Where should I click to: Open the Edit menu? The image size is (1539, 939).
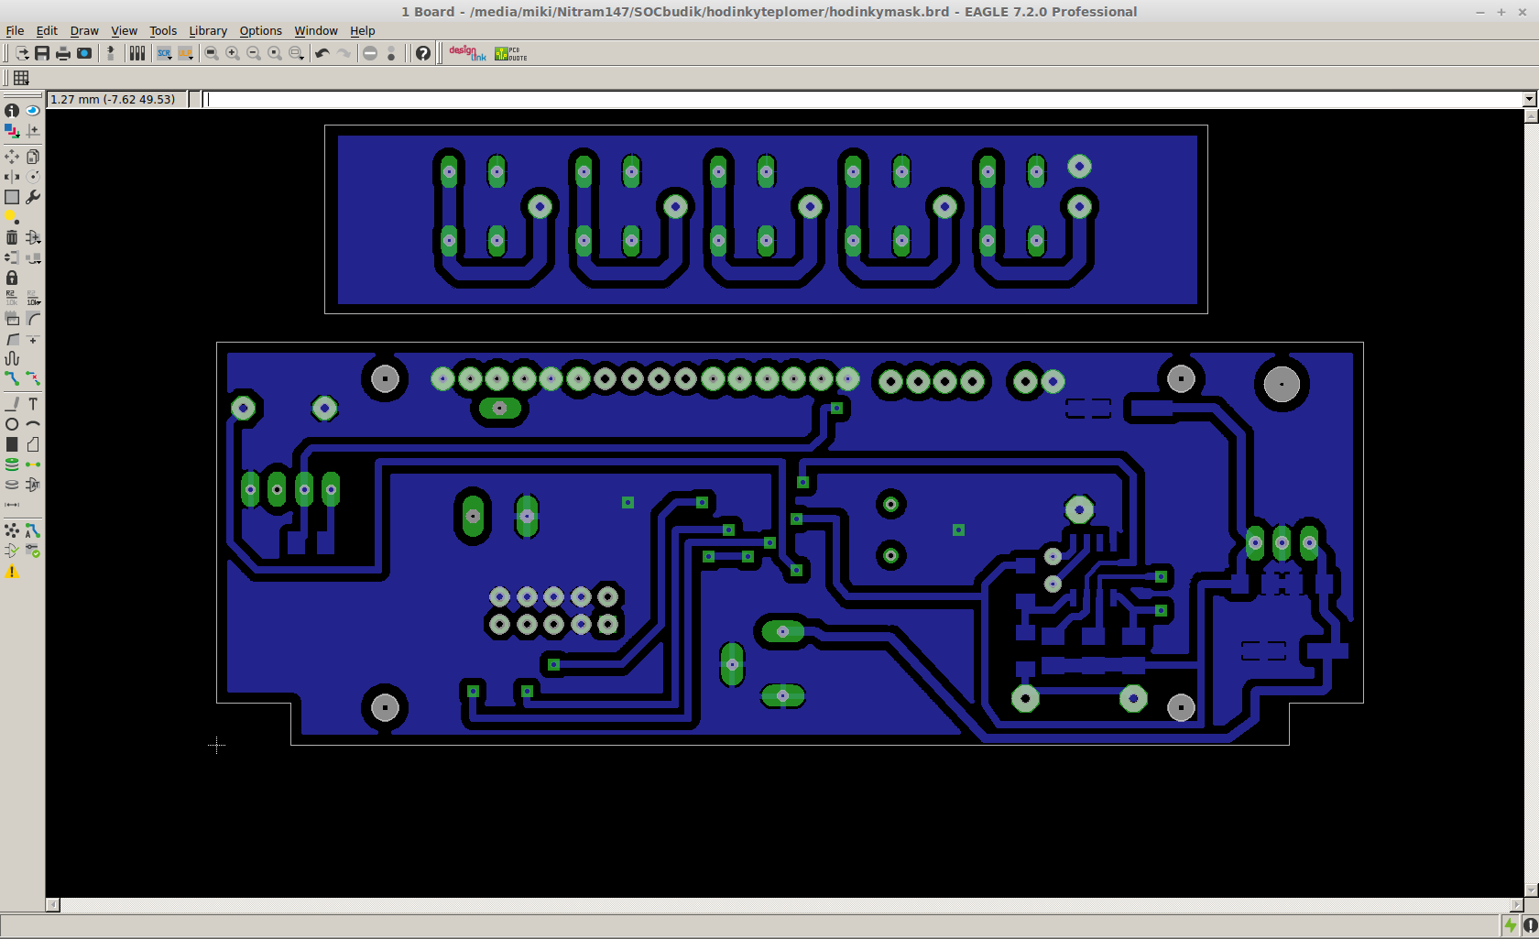click(x=47, y=30)
